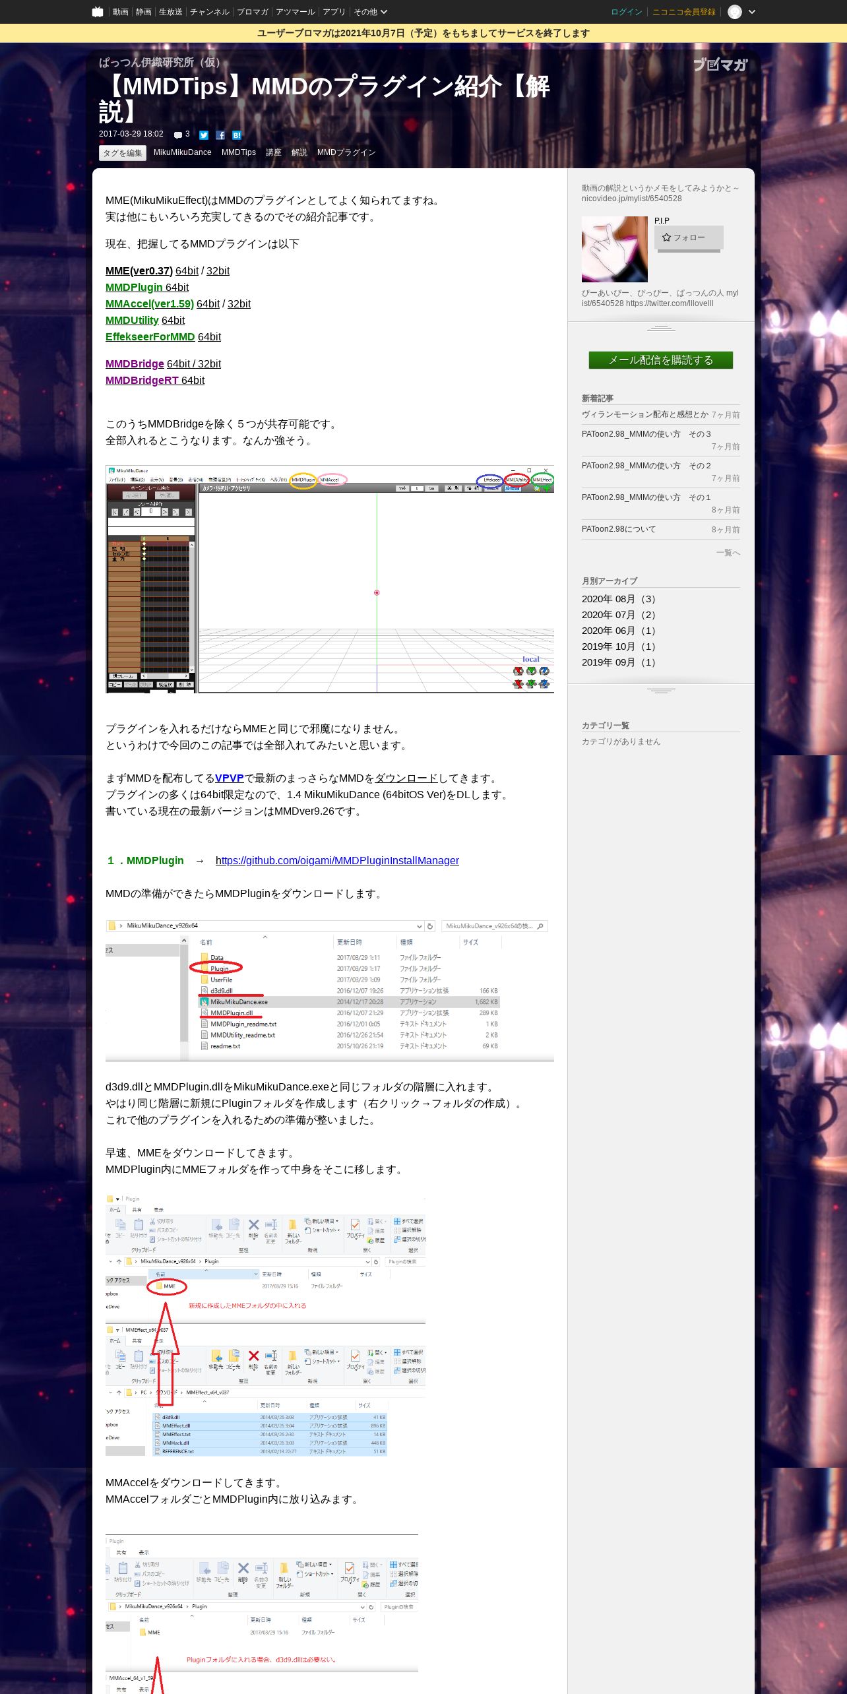The height and width of the screenshot is (1694, 847).
Task: Open the VPVP link
Action: 230,778
